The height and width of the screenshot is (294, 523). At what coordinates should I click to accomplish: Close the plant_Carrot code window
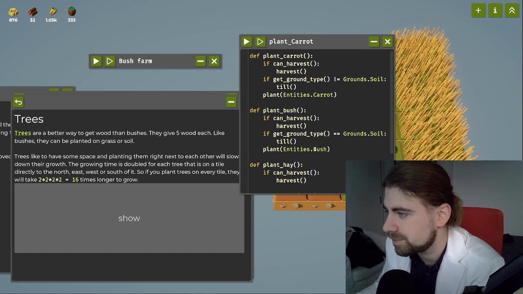click(x=388, y=41)
